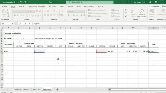Click the wrap text icon
The width and height of the screenshot is (166, 93).
62,11
